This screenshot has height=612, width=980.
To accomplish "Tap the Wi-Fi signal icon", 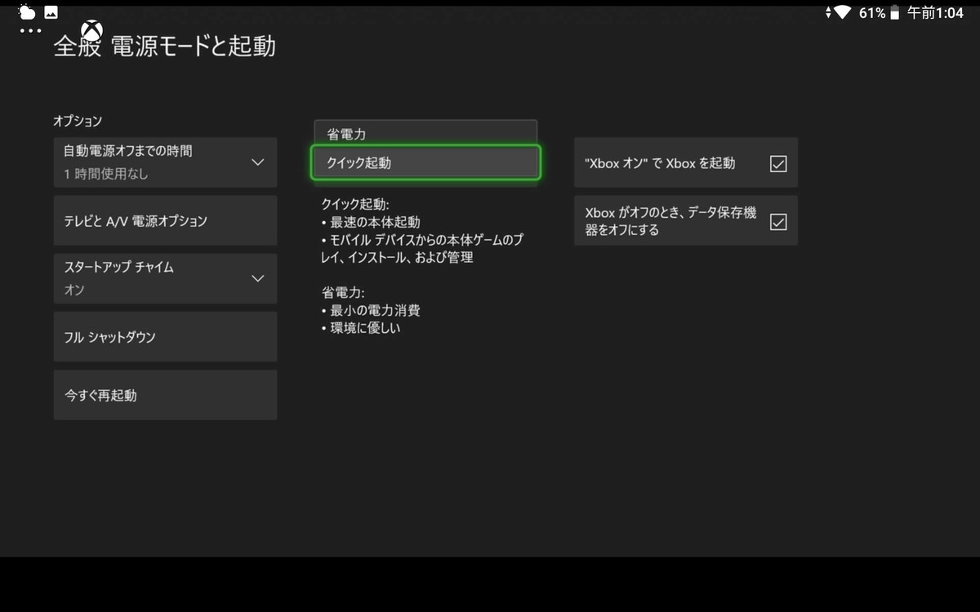I will (x=842, y=12).
